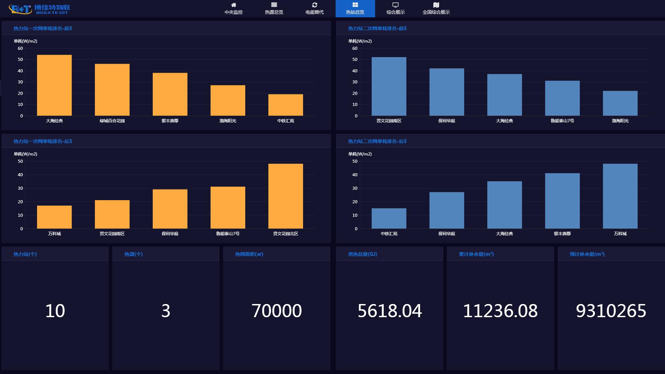Click the 大海经典 bar in primary top-5 chart
This screenshot has height=374, width=665.
click(x=54, y=85)
